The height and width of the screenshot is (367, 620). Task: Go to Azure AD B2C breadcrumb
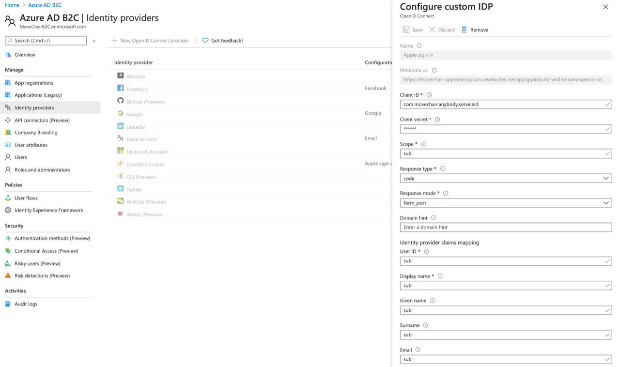click(45, 5)
